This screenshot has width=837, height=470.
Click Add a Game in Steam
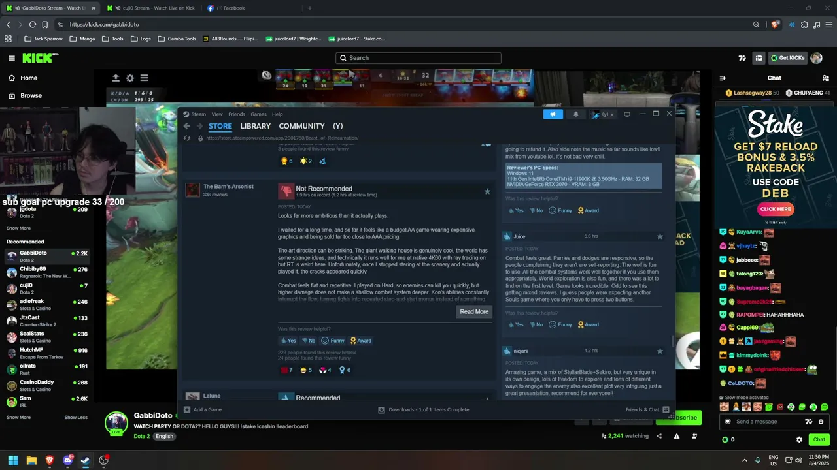click(203, 409)
